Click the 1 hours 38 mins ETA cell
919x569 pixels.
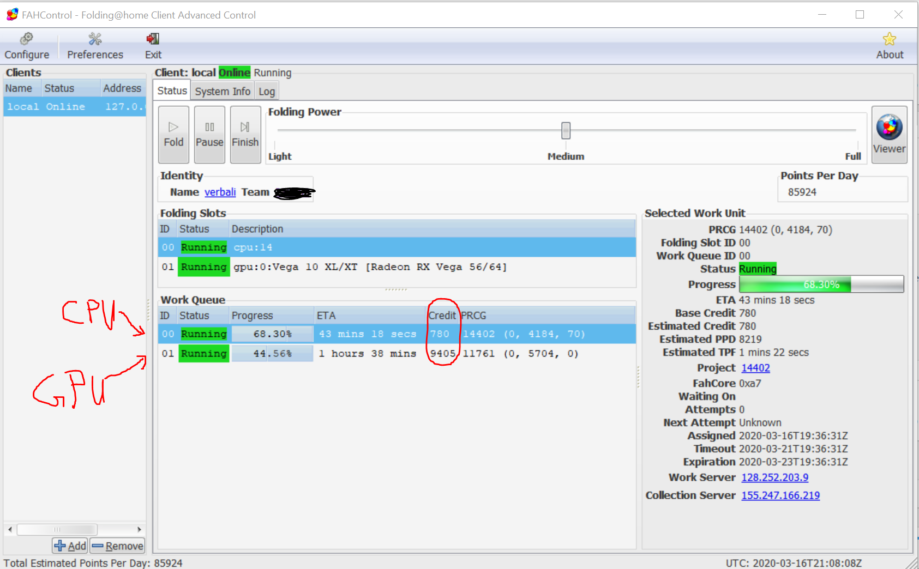(x=368, y=353)
